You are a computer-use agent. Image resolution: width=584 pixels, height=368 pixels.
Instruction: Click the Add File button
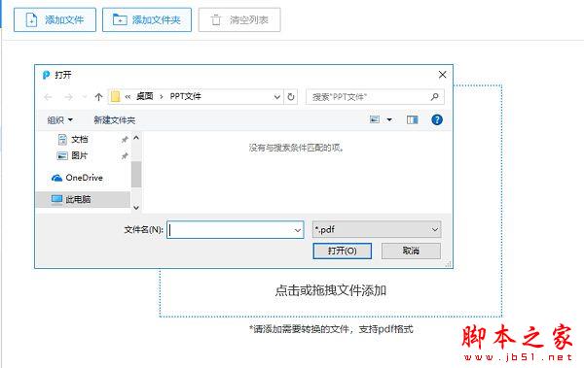point(55,20)
